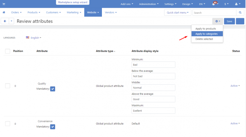Edit the Middle field containing Normal
246x137 pixels.
(153, 87)
